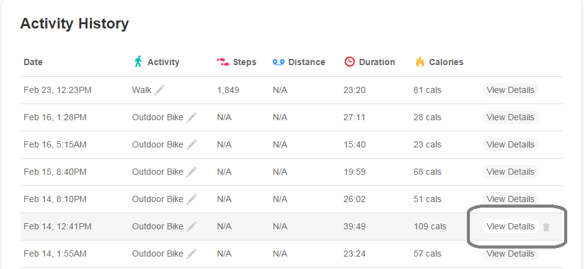Click the Activity column header walking icon
584x269 pixels.
pos(138,61)
